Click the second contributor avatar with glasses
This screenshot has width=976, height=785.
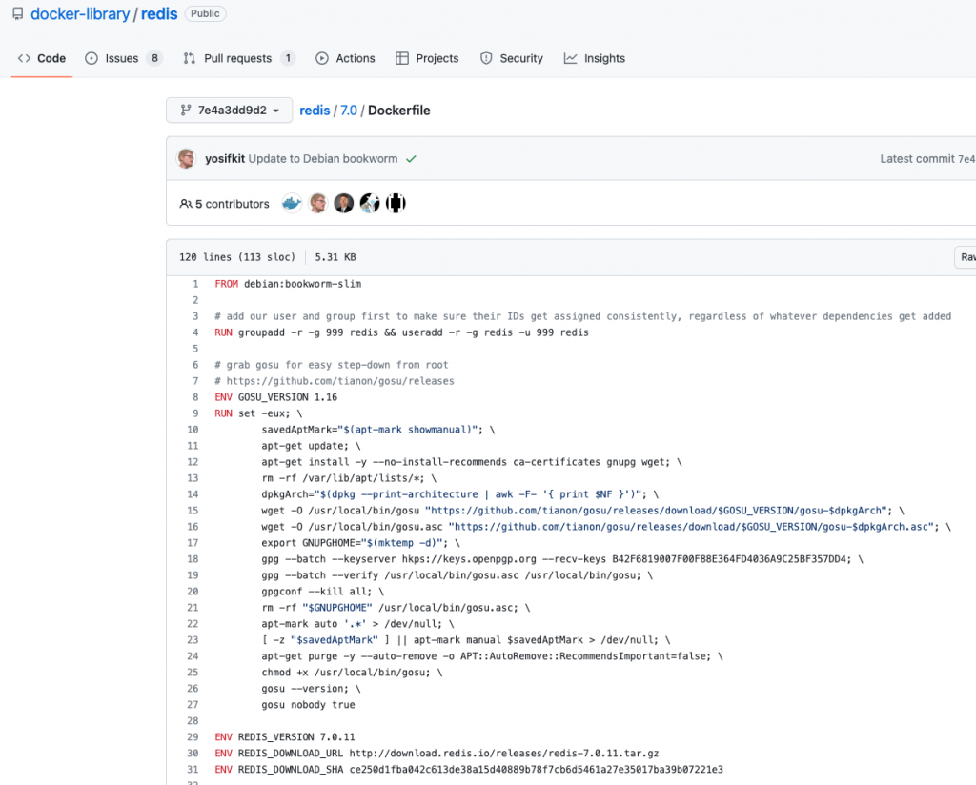pos(317,203)
